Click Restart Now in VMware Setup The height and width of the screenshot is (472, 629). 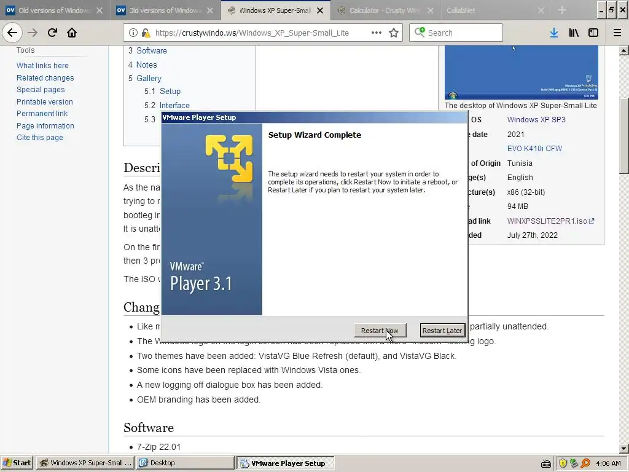380,331
